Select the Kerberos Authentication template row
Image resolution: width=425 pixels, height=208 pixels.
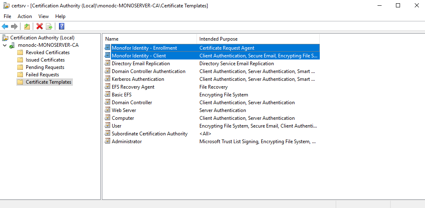138,79
